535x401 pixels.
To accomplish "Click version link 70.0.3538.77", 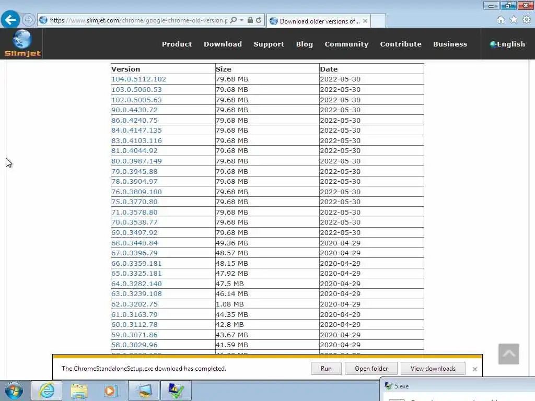I will 134,222.
